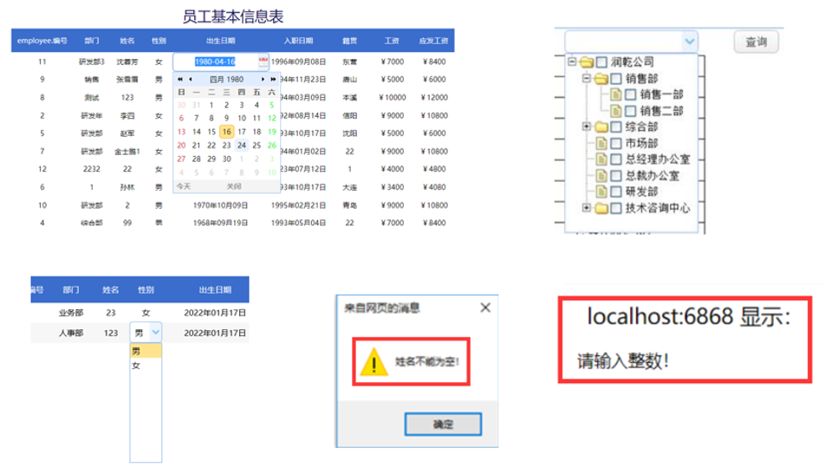Click the folder icon of 销售部
This screenshot has height=474, width=832.
(x=601, y=79)
